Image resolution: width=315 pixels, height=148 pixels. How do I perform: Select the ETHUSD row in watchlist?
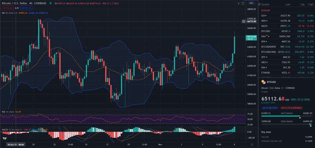(287, 73)
